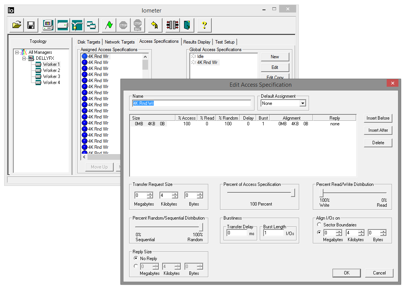Click Insert Before button
406x290 pixels.
click(x=378, y=118)
